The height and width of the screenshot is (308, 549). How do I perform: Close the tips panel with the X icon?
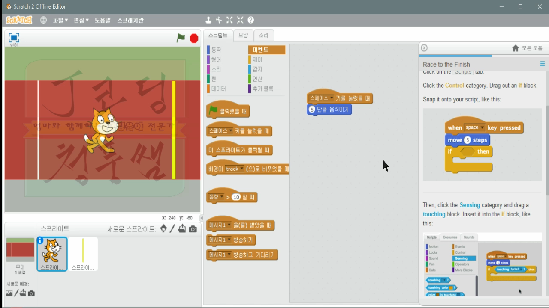coord(424,48)
